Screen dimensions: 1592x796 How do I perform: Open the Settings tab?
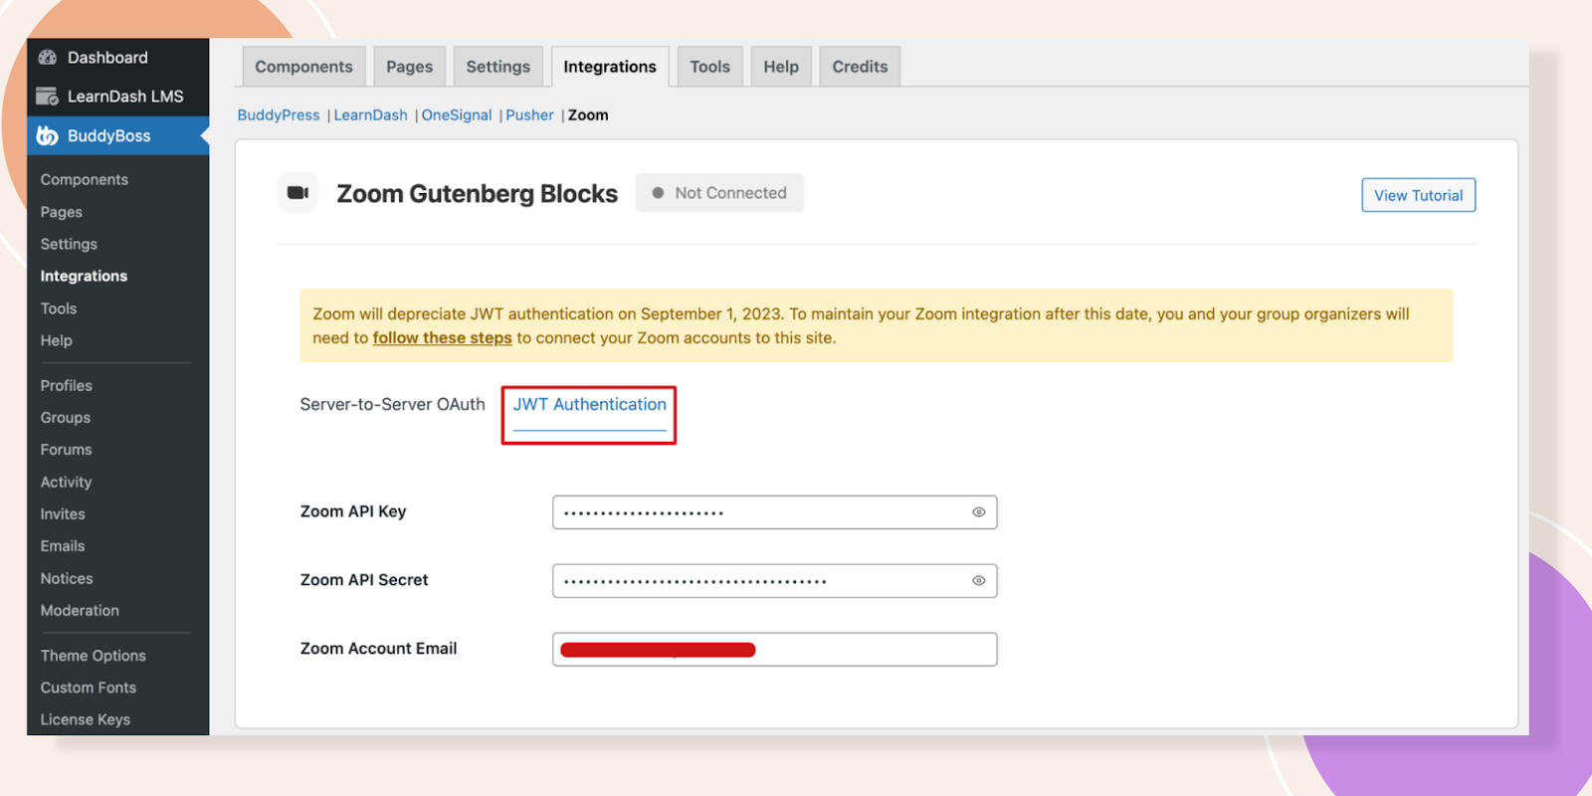click(x=497, y=67)
